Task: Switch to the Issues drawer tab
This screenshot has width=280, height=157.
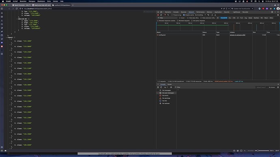Action: click(170, 84)
